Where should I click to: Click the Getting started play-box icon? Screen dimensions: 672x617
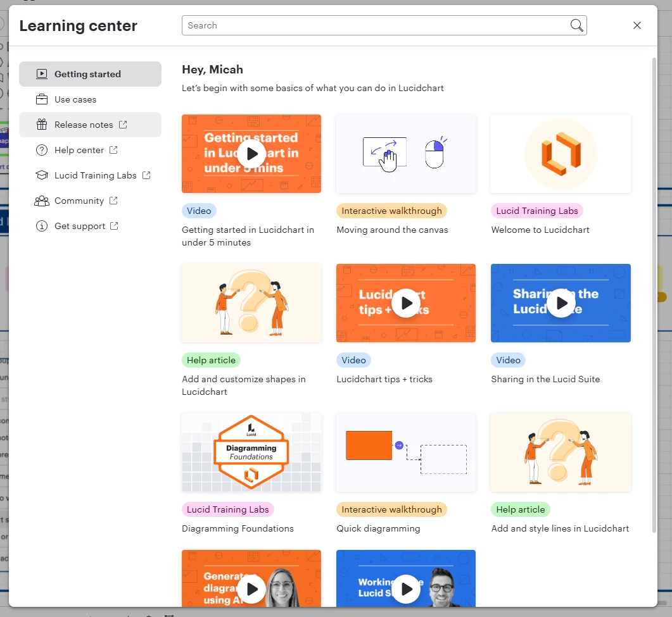pos(42,74)
